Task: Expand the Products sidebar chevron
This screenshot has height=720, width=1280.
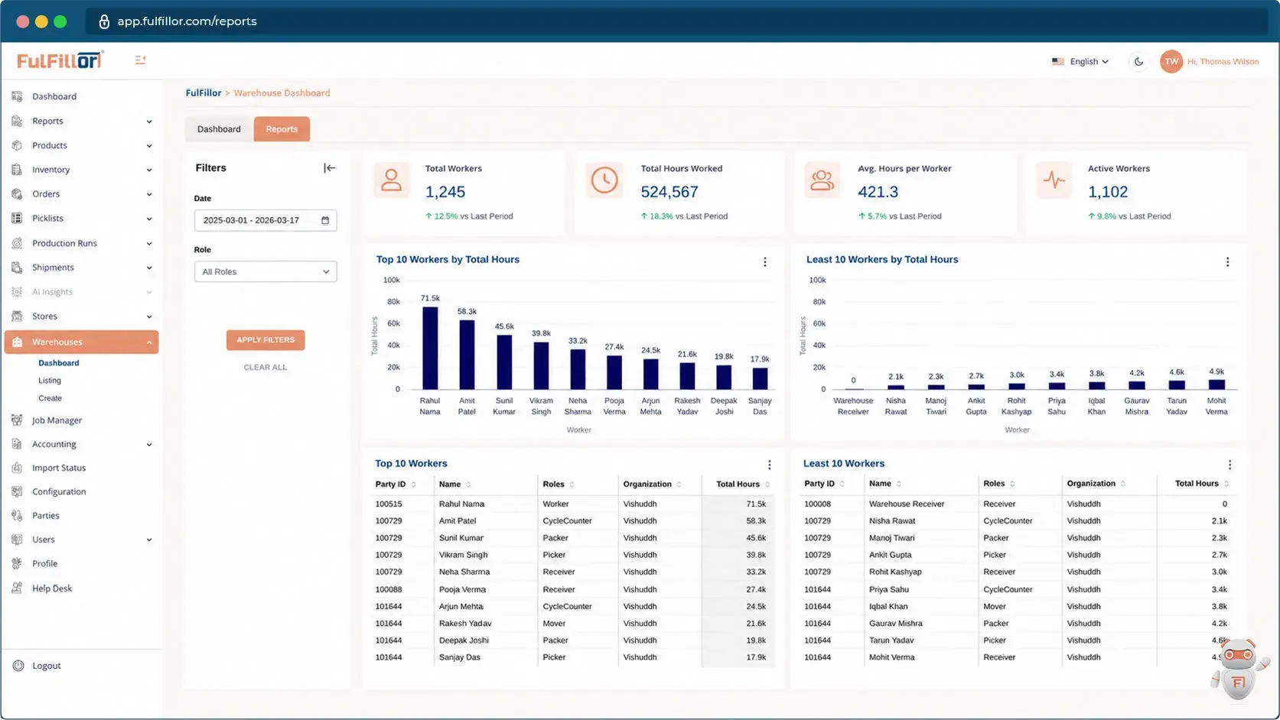Action: [x=149, y=146]
